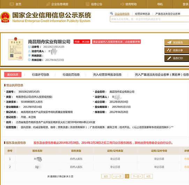Click registered capital 50.000000万人民币
Viewport: 189px width, 185px height.
point(32,102)
